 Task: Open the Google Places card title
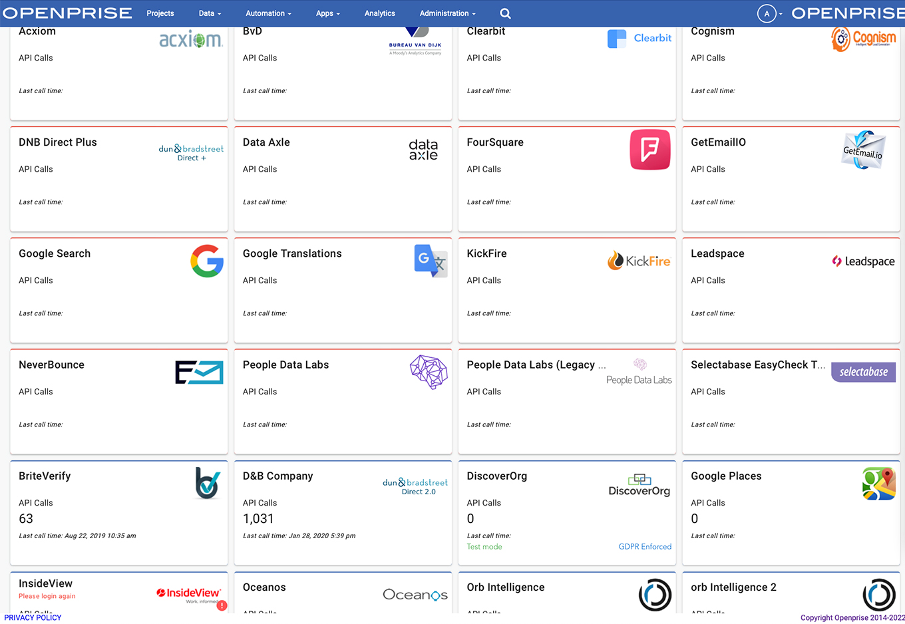tap(726, 476)
